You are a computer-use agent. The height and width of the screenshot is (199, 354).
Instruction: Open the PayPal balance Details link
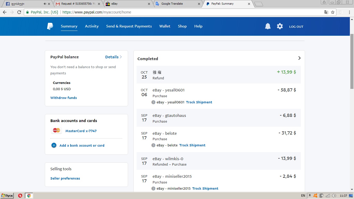click(x=114, y=57)
